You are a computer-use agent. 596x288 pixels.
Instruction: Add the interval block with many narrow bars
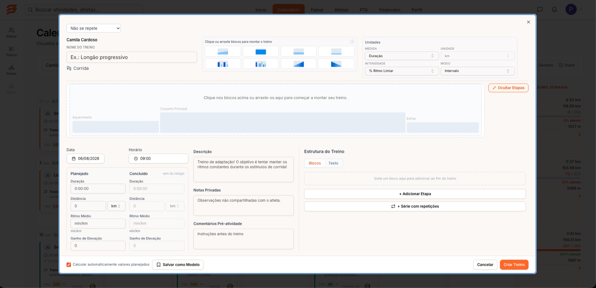pos(261,64)
